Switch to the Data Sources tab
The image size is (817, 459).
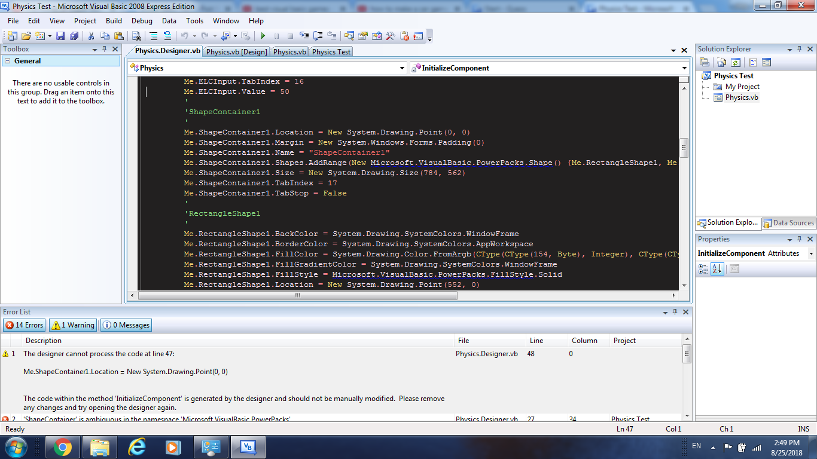[788, 223]
